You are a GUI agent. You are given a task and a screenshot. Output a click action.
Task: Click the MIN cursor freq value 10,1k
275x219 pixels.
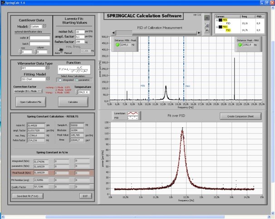245,23
